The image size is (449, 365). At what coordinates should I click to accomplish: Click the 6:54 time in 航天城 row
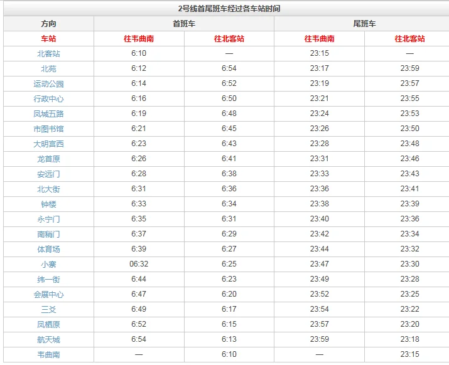point(139,339)
